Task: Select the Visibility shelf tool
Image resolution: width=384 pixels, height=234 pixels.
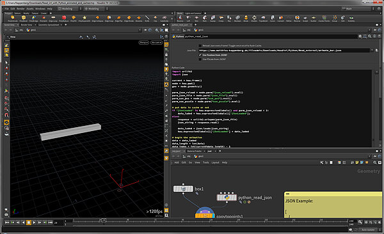Action: 351,19
